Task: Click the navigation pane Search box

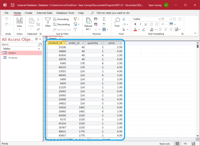Action: 20,44
